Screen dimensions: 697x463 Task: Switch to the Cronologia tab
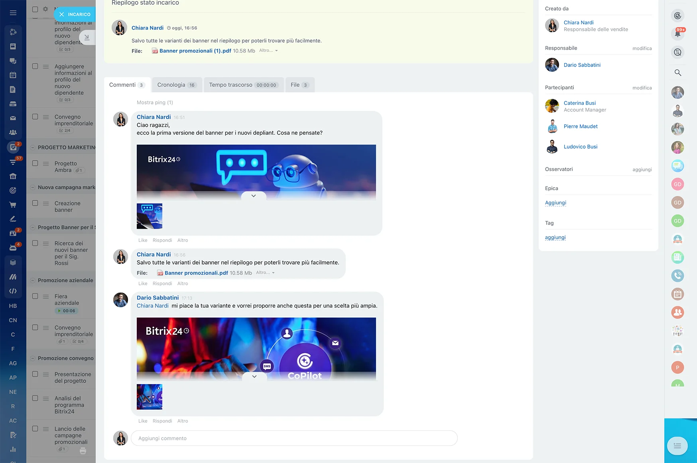tap(177, 84)
